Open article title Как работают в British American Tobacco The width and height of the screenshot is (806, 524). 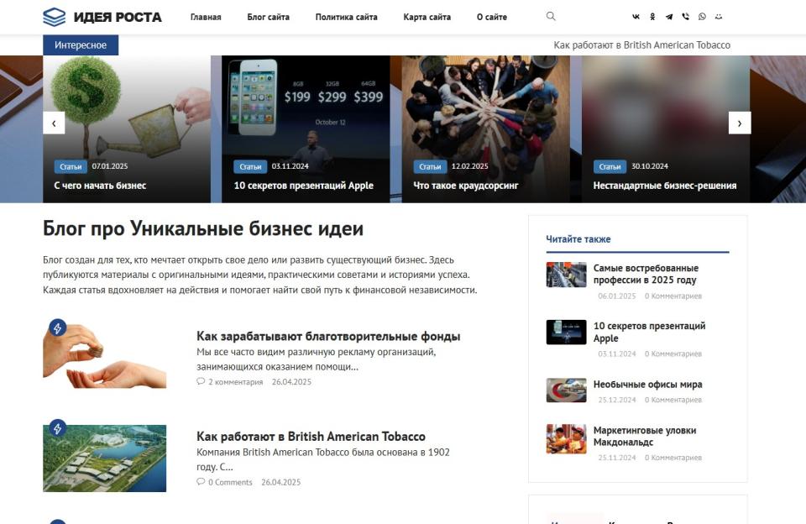(x=311, y=437)
